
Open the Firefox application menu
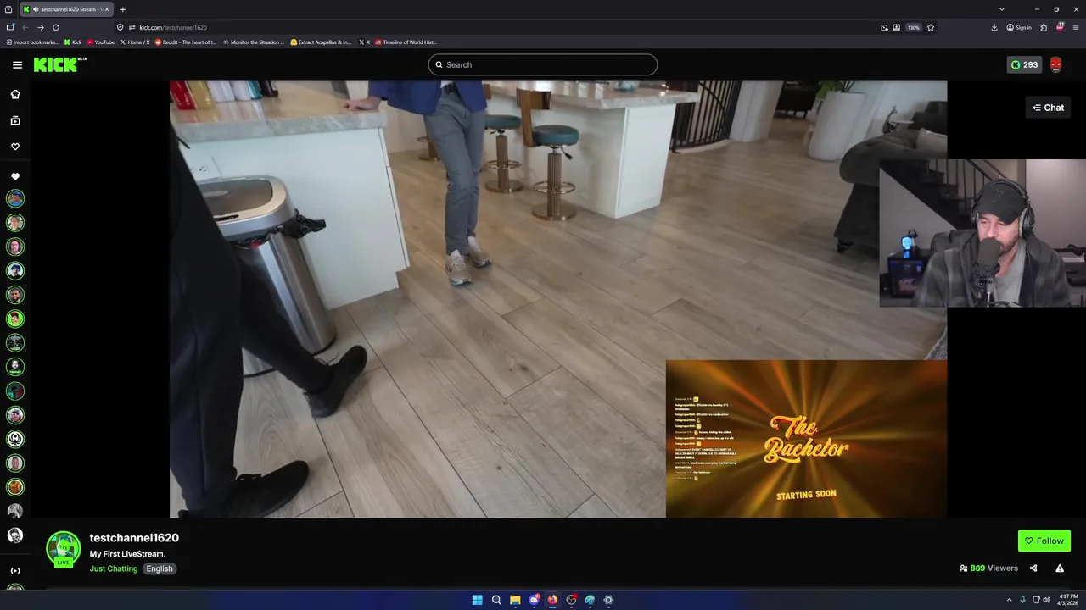(1076, 27)
